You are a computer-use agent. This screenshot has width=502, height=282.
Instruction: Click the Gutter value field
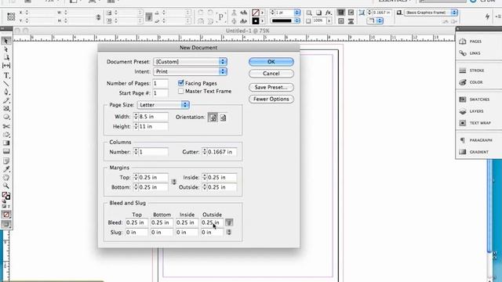pos(222,152)
